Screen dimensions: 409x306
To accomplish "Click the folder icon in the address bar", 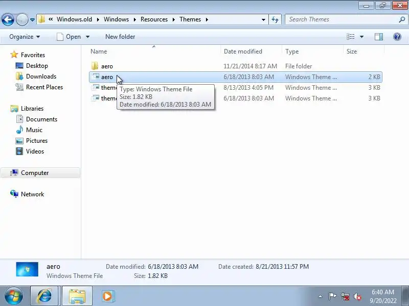I will click(41, 19).
